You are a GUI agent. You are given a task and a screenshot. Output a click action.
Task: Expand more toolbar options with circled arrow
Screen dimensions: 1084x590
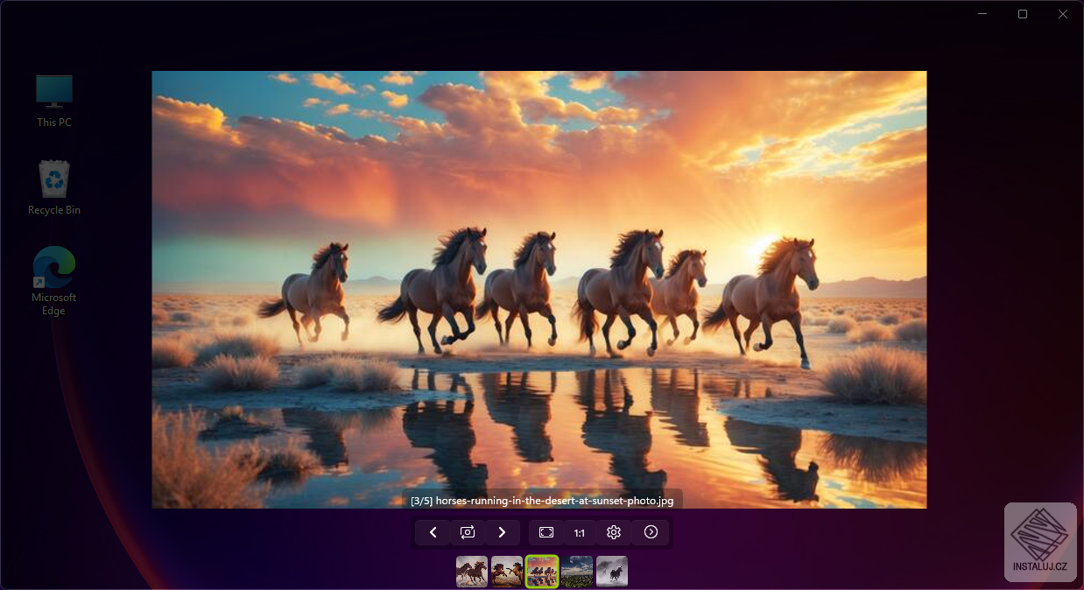pos(651,532)
